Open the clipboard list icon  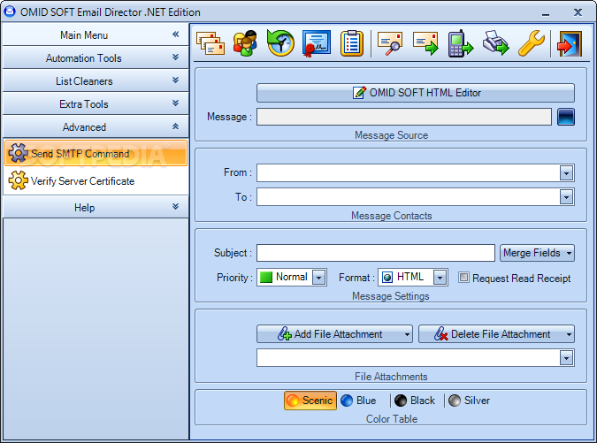(x=352, y=43)
